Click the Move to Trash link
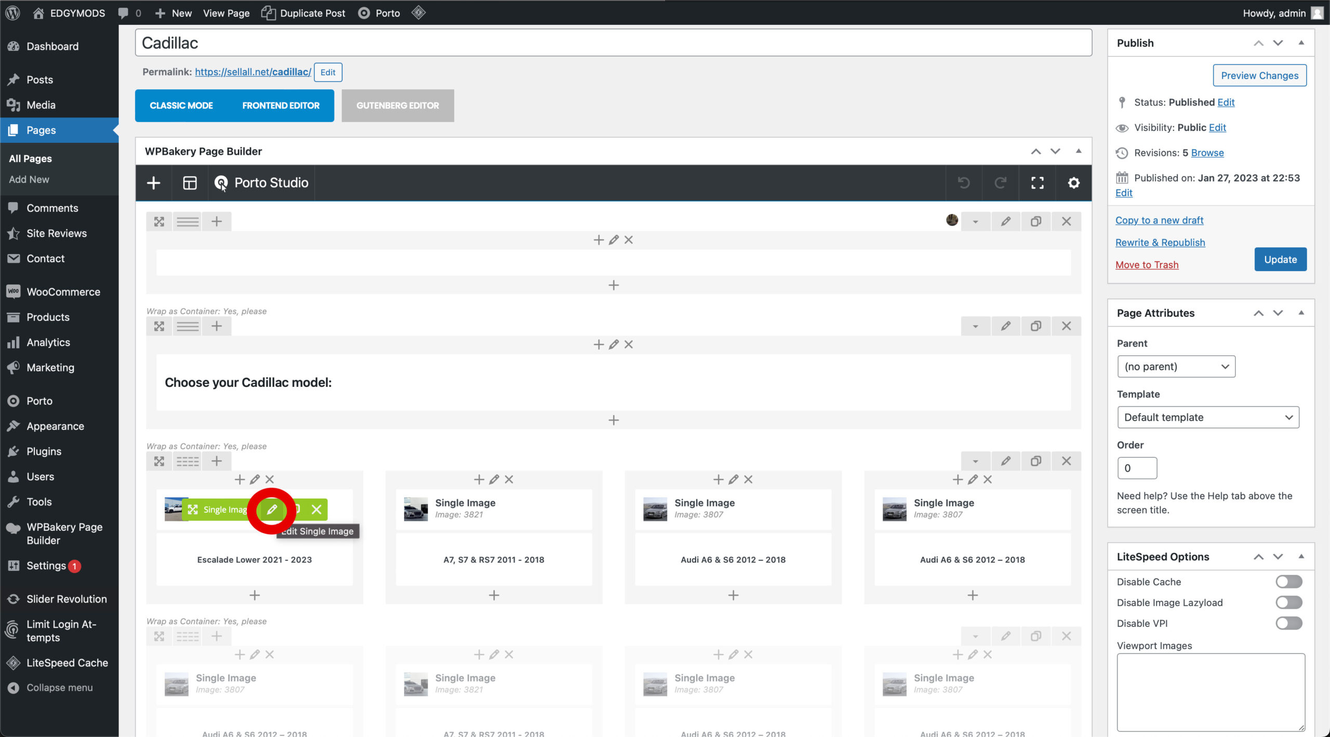 (x=1147, y=265)
